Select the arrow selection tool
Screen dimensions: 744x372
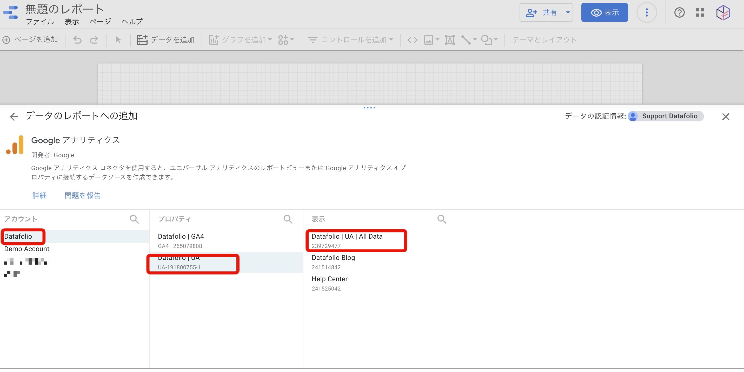[x=118, y=40]
